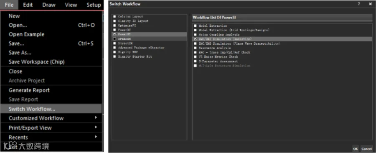Expand the Customized Workflow submenu
This screenshot has height=153, width=376.
click(x=51, y=118)
